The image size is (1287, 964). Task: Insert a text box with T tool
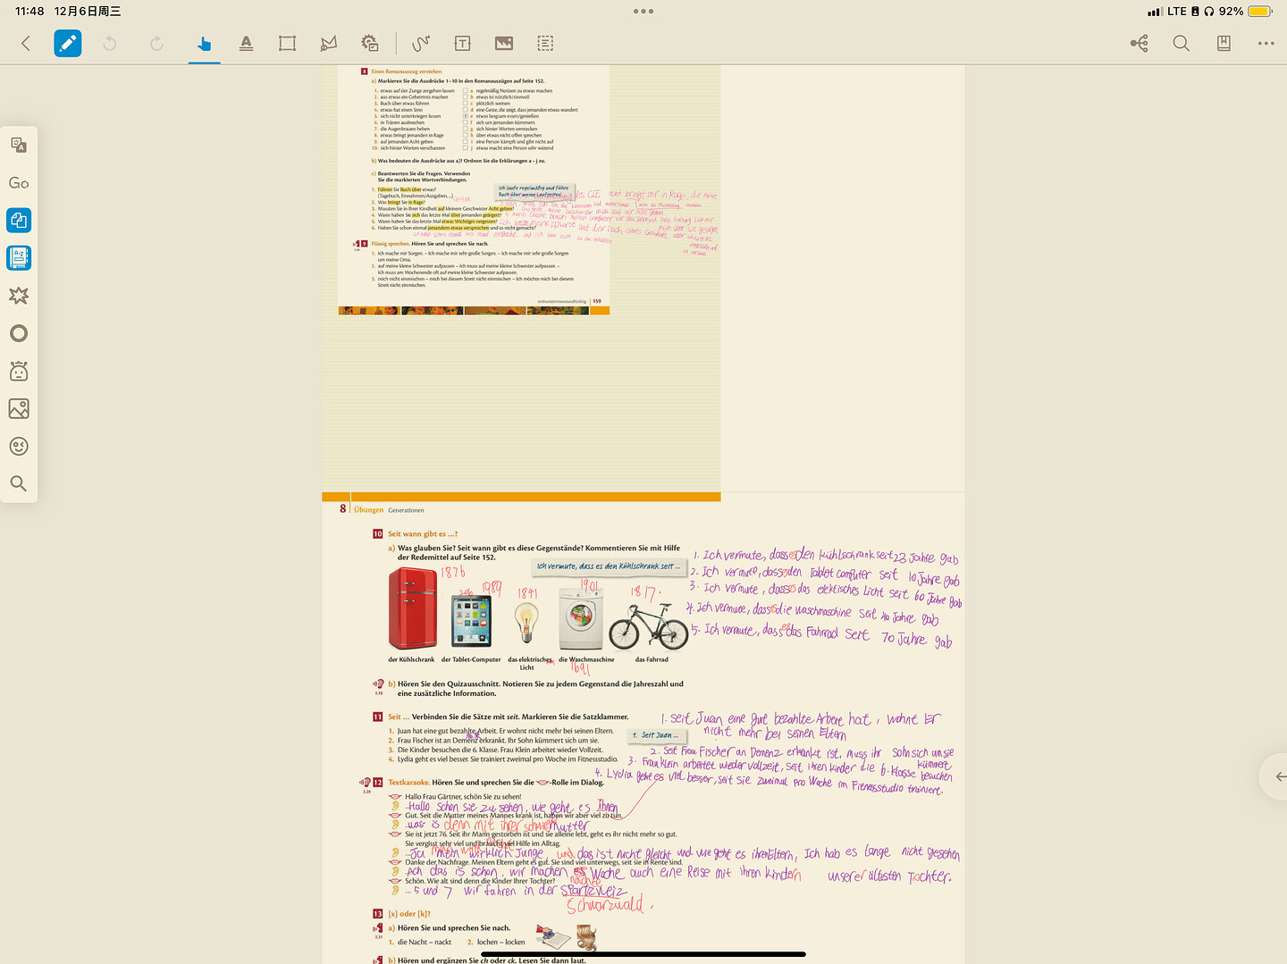click(x=462, y=43)
